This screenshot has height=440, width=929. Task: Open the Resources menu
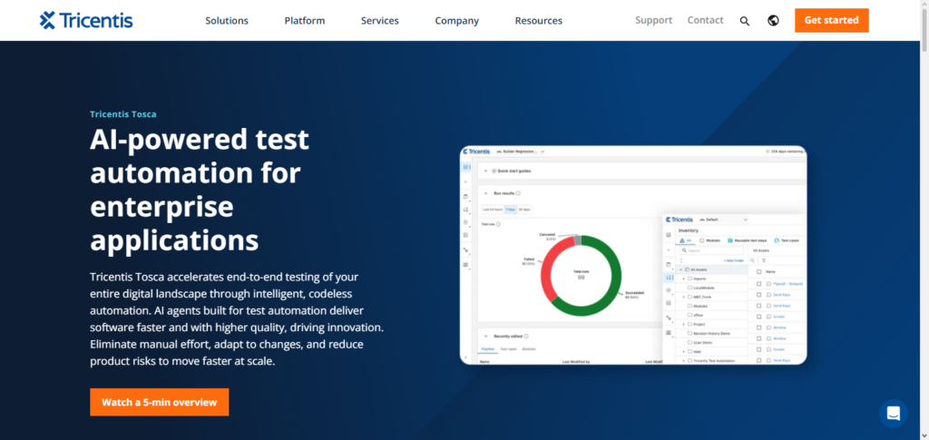(539, 20)
